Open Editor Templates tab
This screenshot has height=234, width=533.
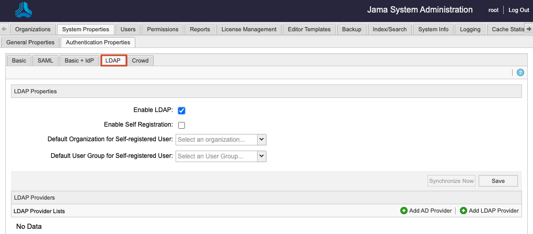(309, 29)
